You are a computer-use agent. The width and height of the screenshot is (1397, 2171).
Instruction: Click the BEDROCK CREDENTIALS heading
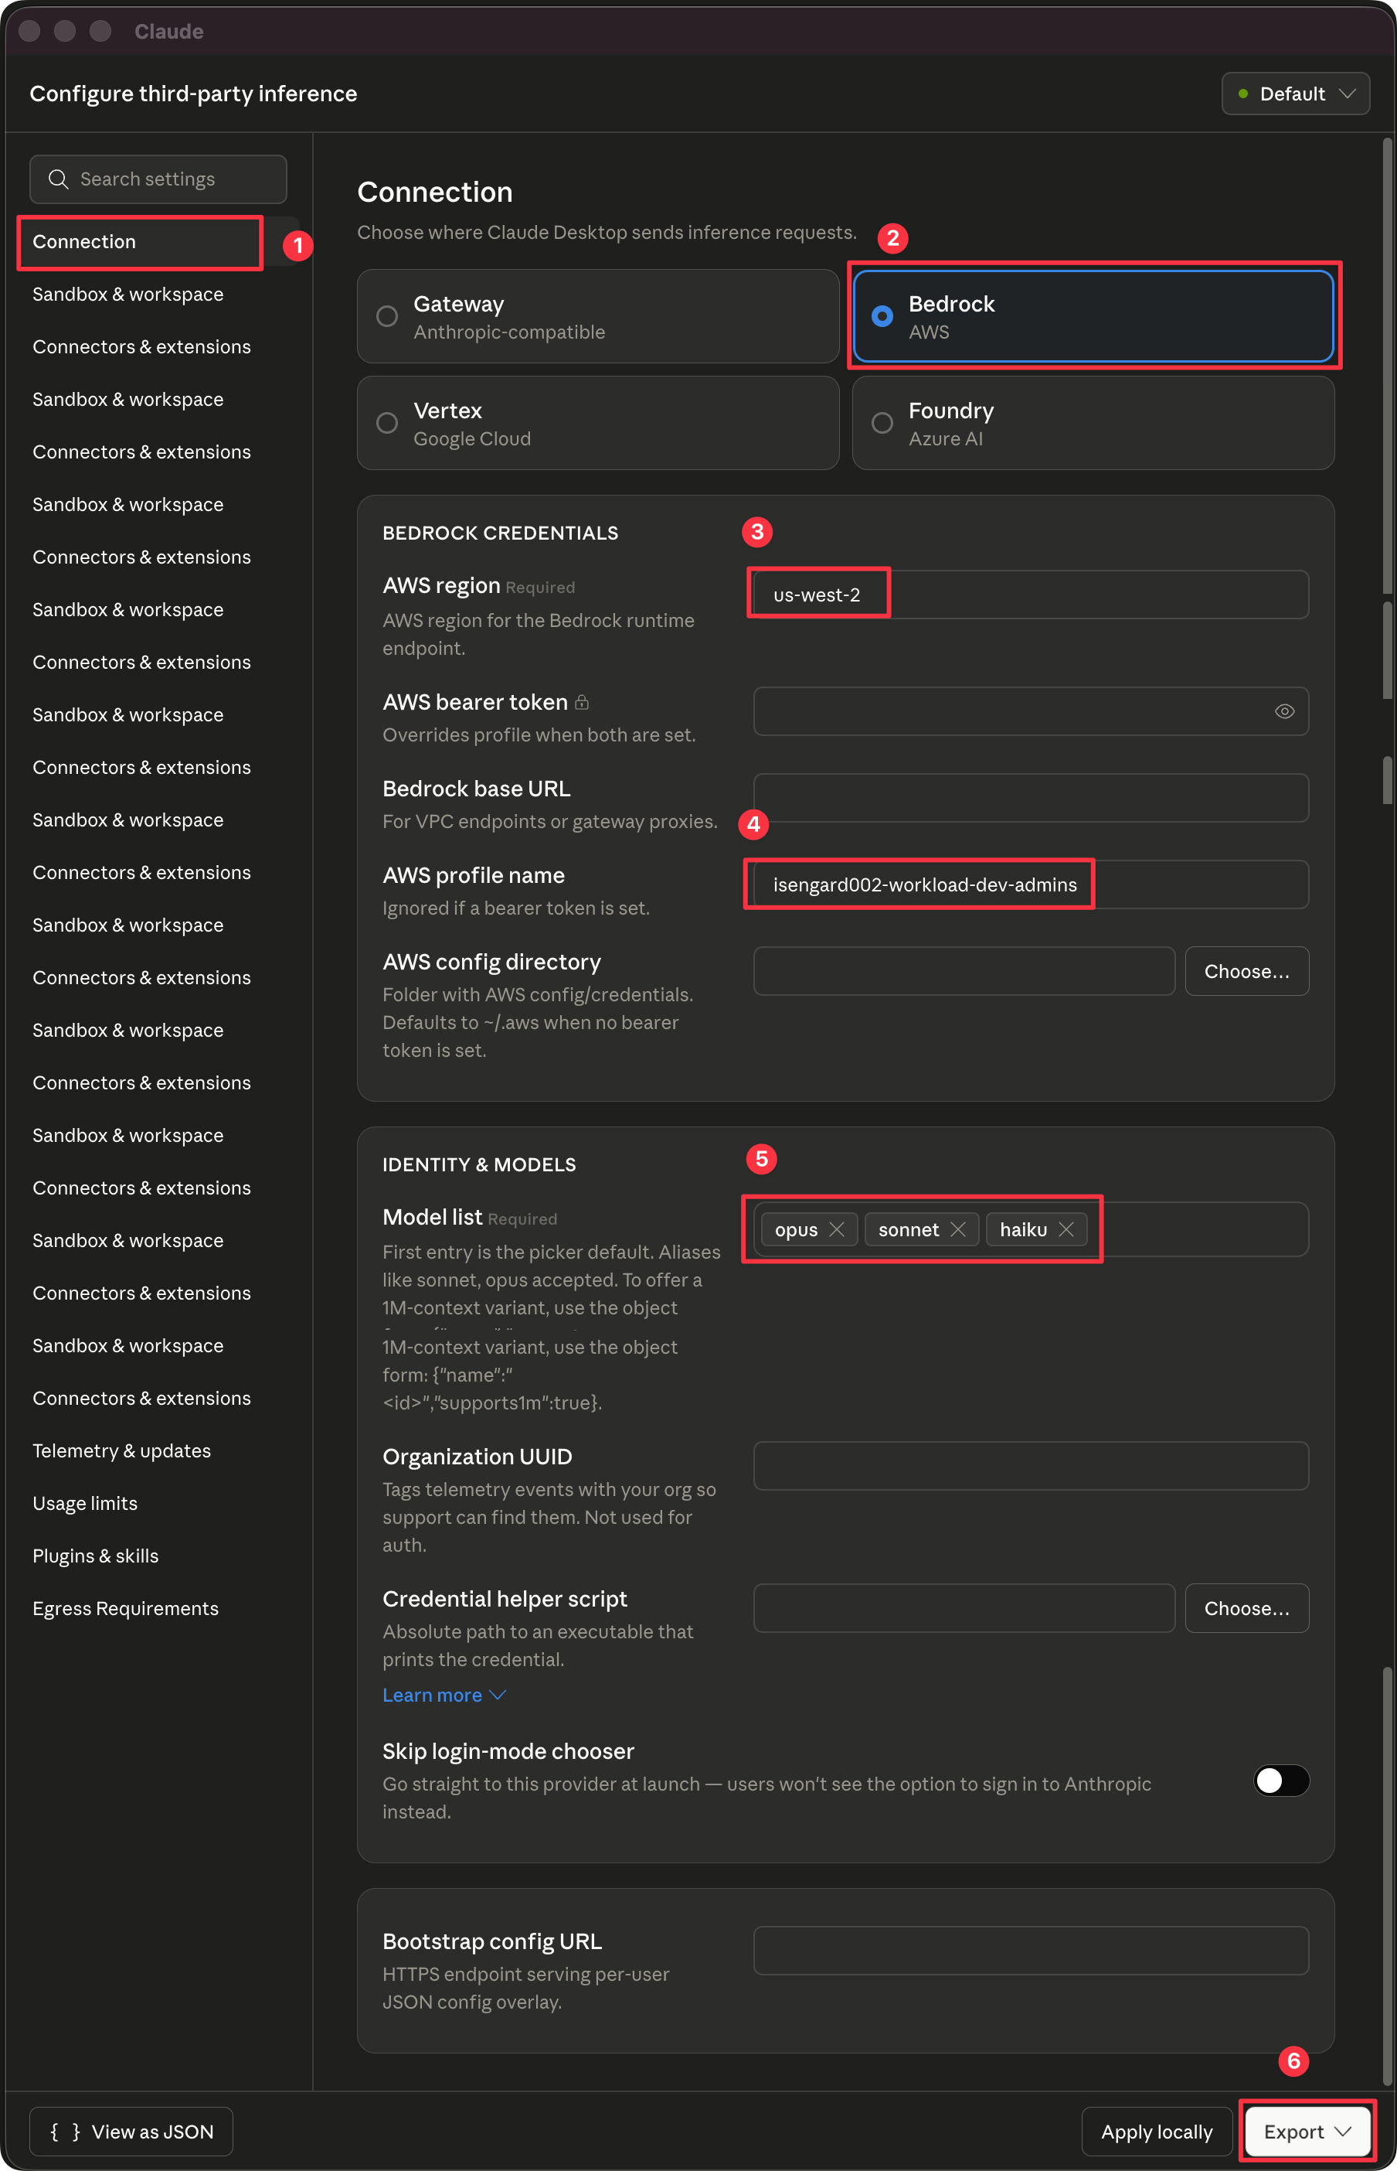500,533
